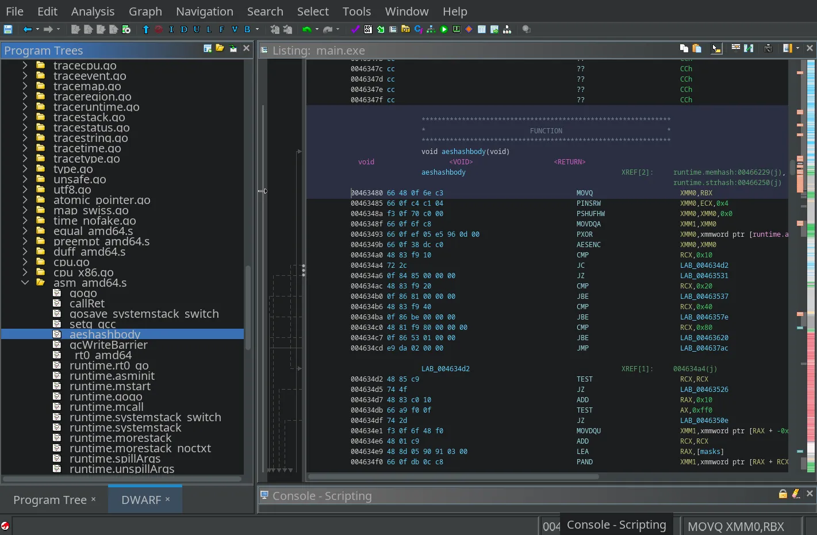Open the Symbol Table icon
The height and width of the screenshot is (535, 817).
click(x=482, y=29)
